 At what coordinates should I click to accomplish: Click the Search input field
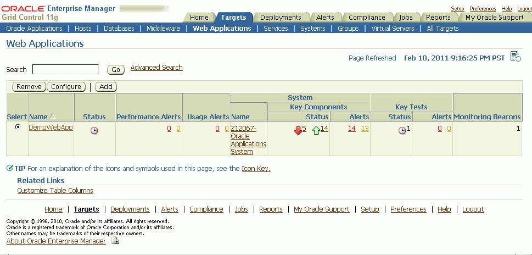(x=65, y=69)
